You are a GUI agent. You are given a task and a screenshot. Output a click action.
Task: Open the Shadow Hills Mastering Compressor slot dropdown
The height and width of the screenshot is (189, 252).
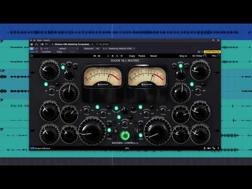pos(72,44)
